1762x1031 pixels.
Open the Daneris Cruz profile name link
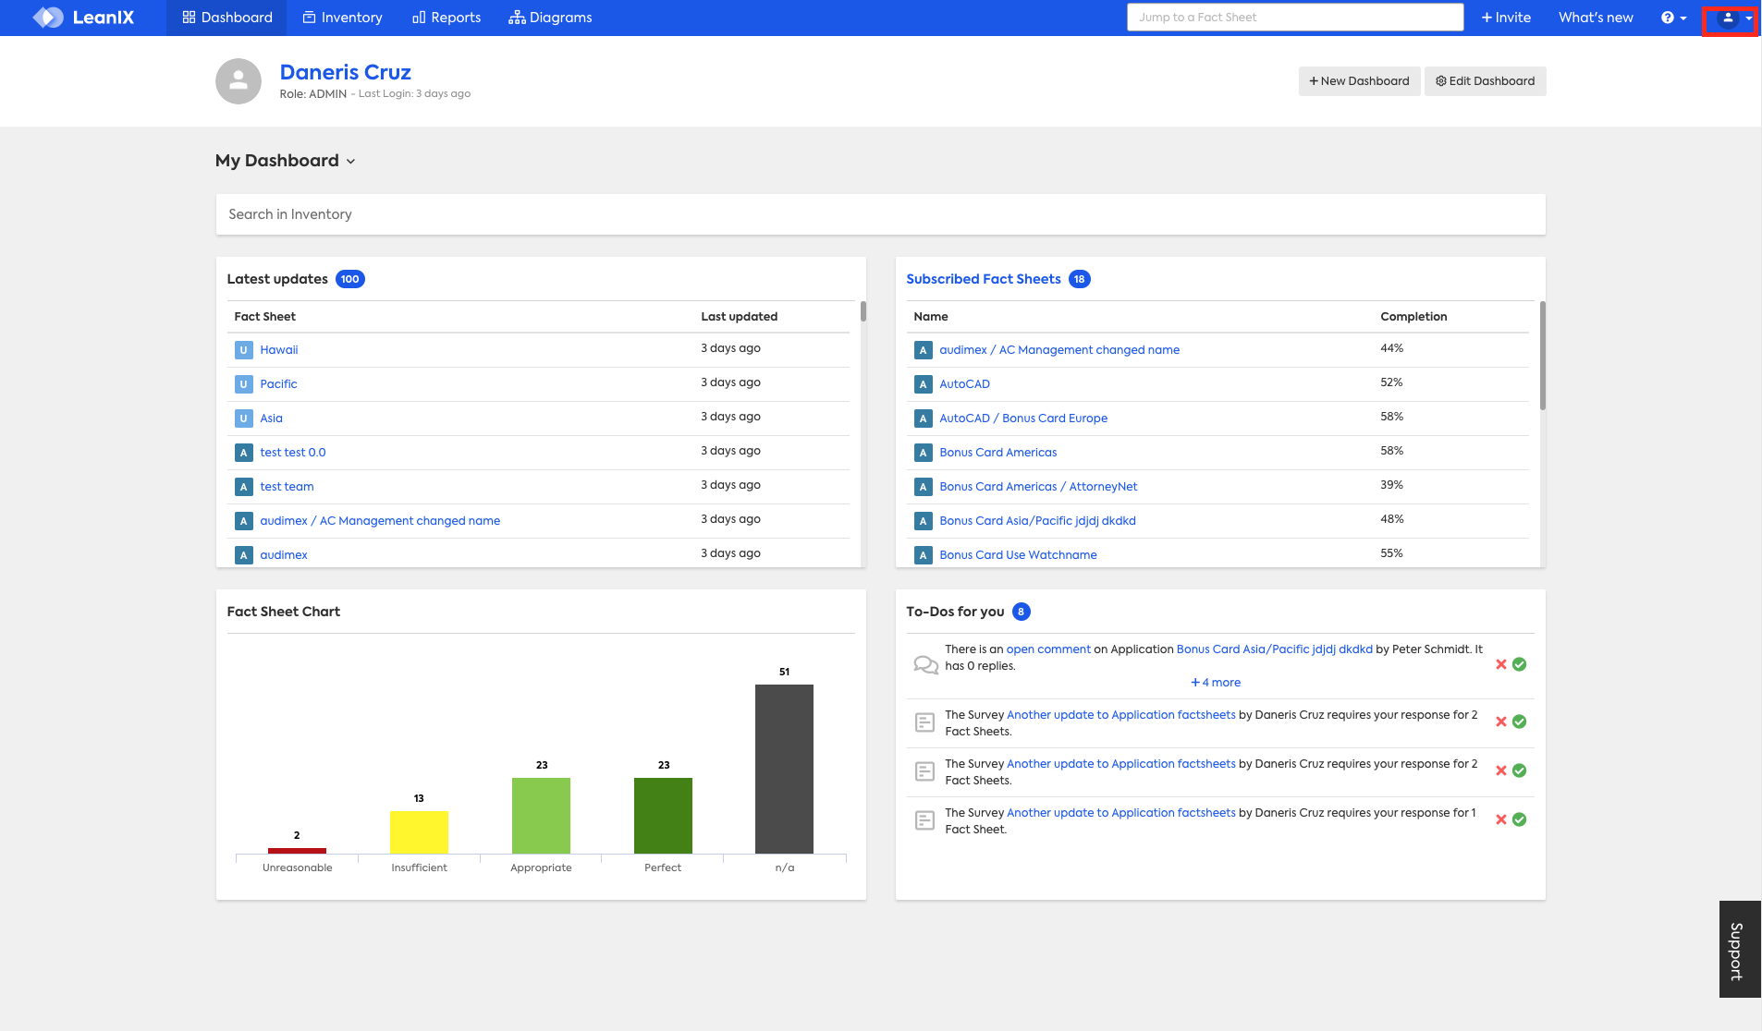pos(346,72)
